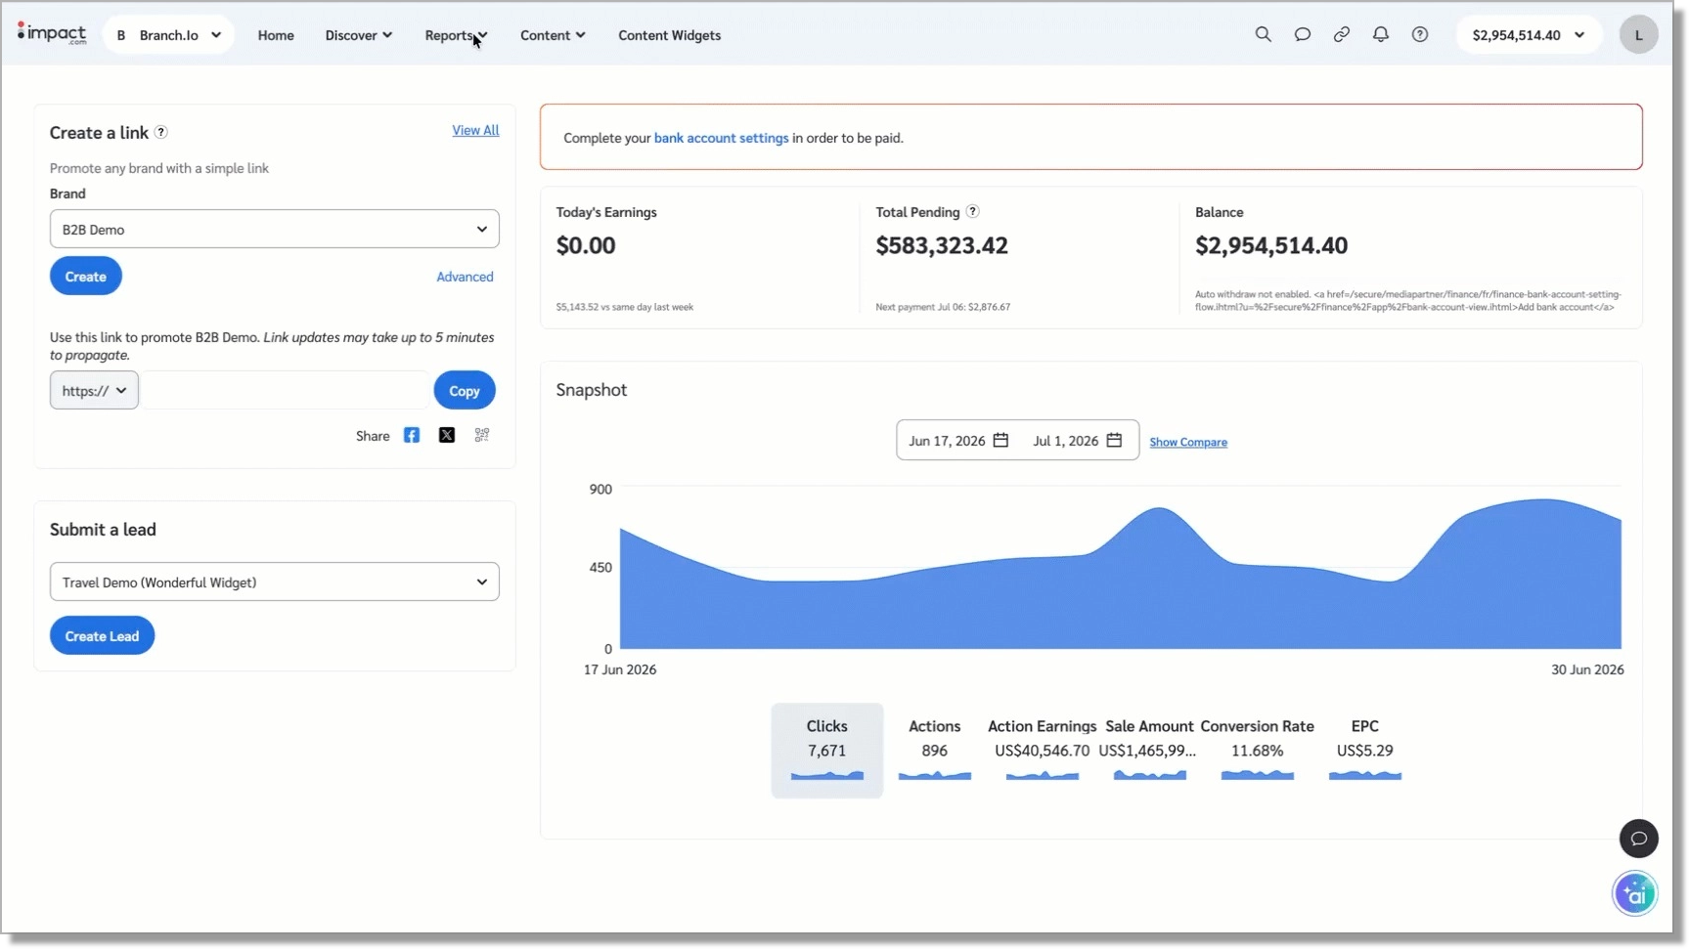Open the dark live chat bubble
The height and width of the screenshot is (949, 1689).
[x=1638, y=839]
